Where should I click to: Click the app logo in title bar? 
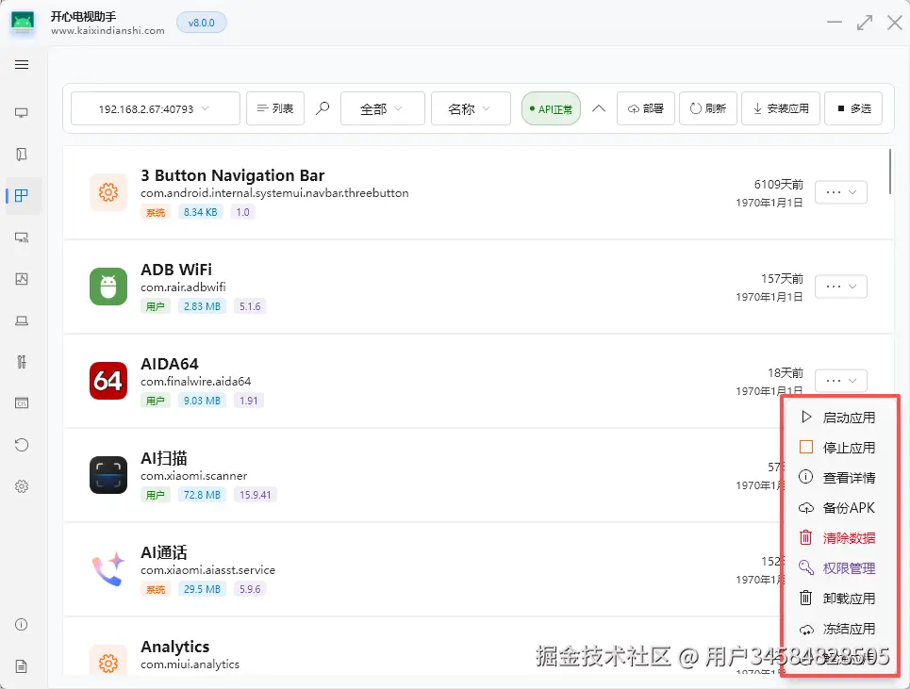[23, 24]
